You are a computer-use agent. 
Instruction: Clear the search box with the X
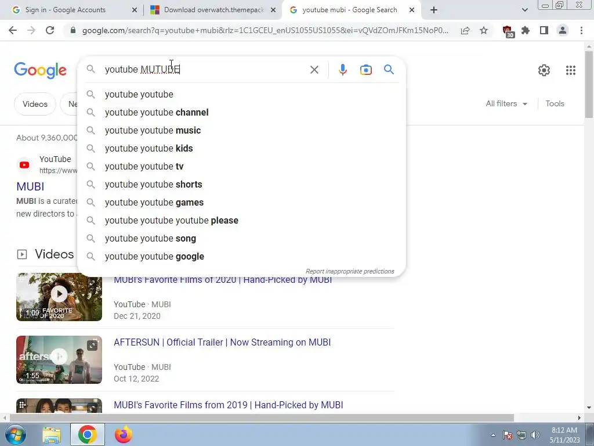click(x=314, y=70)
